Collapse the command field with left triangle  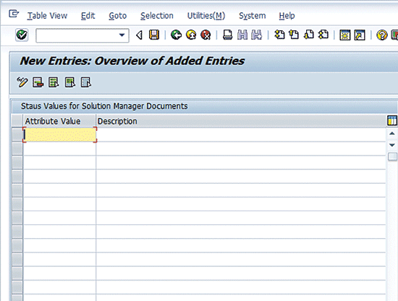click(139, 35)
